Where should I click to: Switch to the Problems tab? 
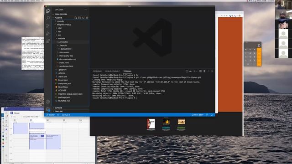click(x=97, y=71)
